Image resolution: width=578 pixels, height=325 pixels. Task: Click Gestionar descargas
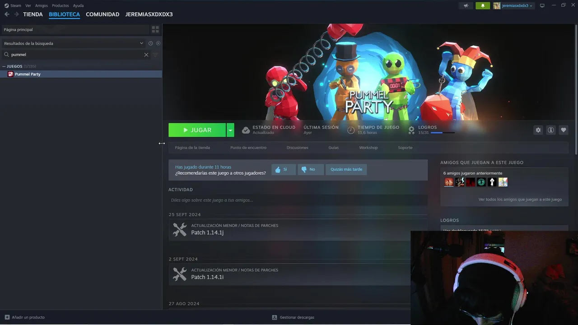click(293, 317)
